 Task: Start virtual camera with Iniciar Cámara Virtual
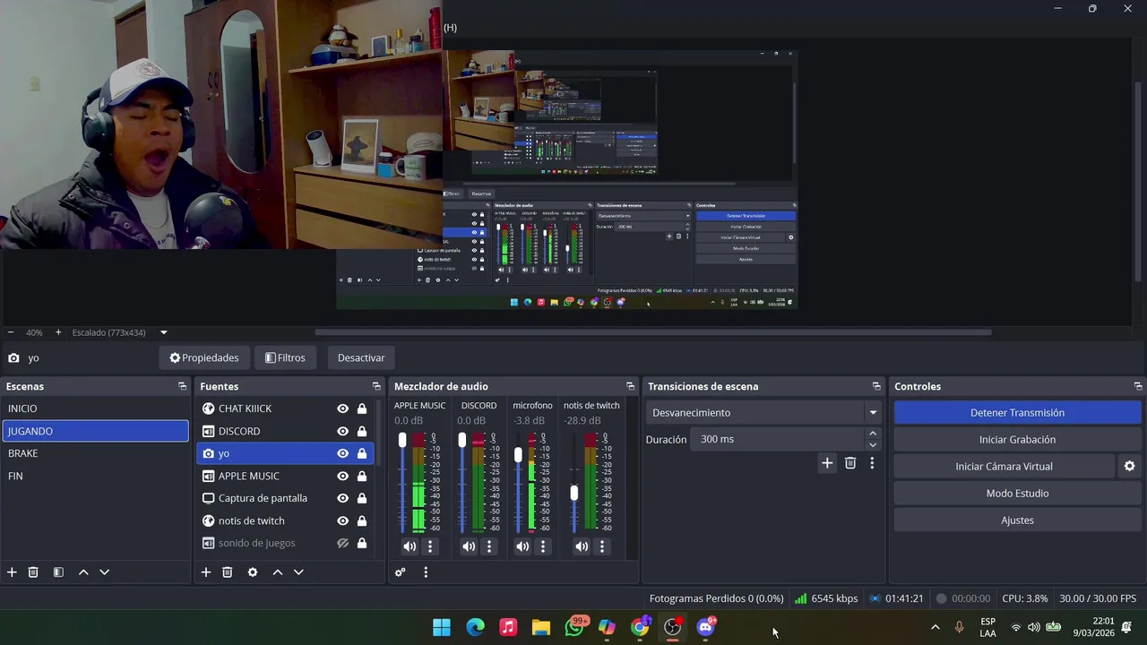click(1004, 467)
